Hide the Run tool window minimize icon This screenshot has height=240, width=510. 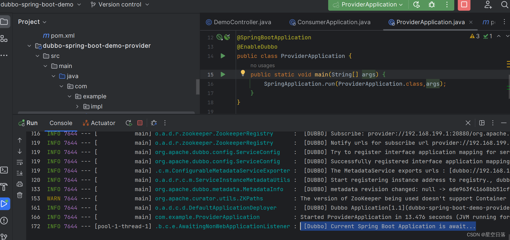point(504,123)
